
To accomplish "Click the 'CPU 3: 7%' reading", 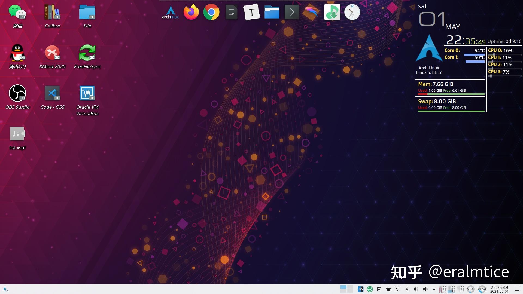I will [x=498, y=72].
